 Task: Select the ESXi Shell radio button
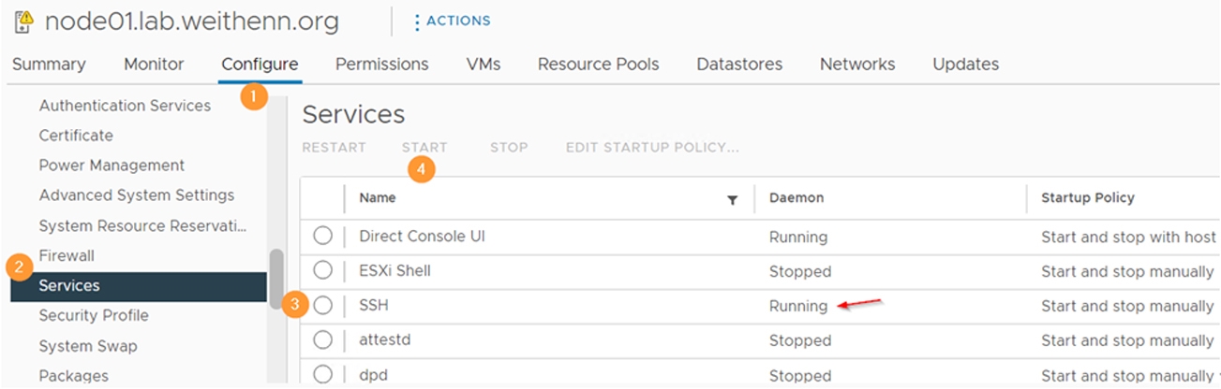(323, 270)
